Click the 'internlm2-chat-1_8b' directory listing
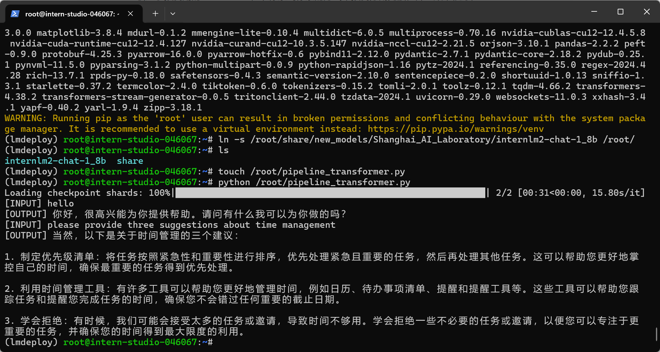Screen dimensions: 660x352 click(x=55, y=161)
